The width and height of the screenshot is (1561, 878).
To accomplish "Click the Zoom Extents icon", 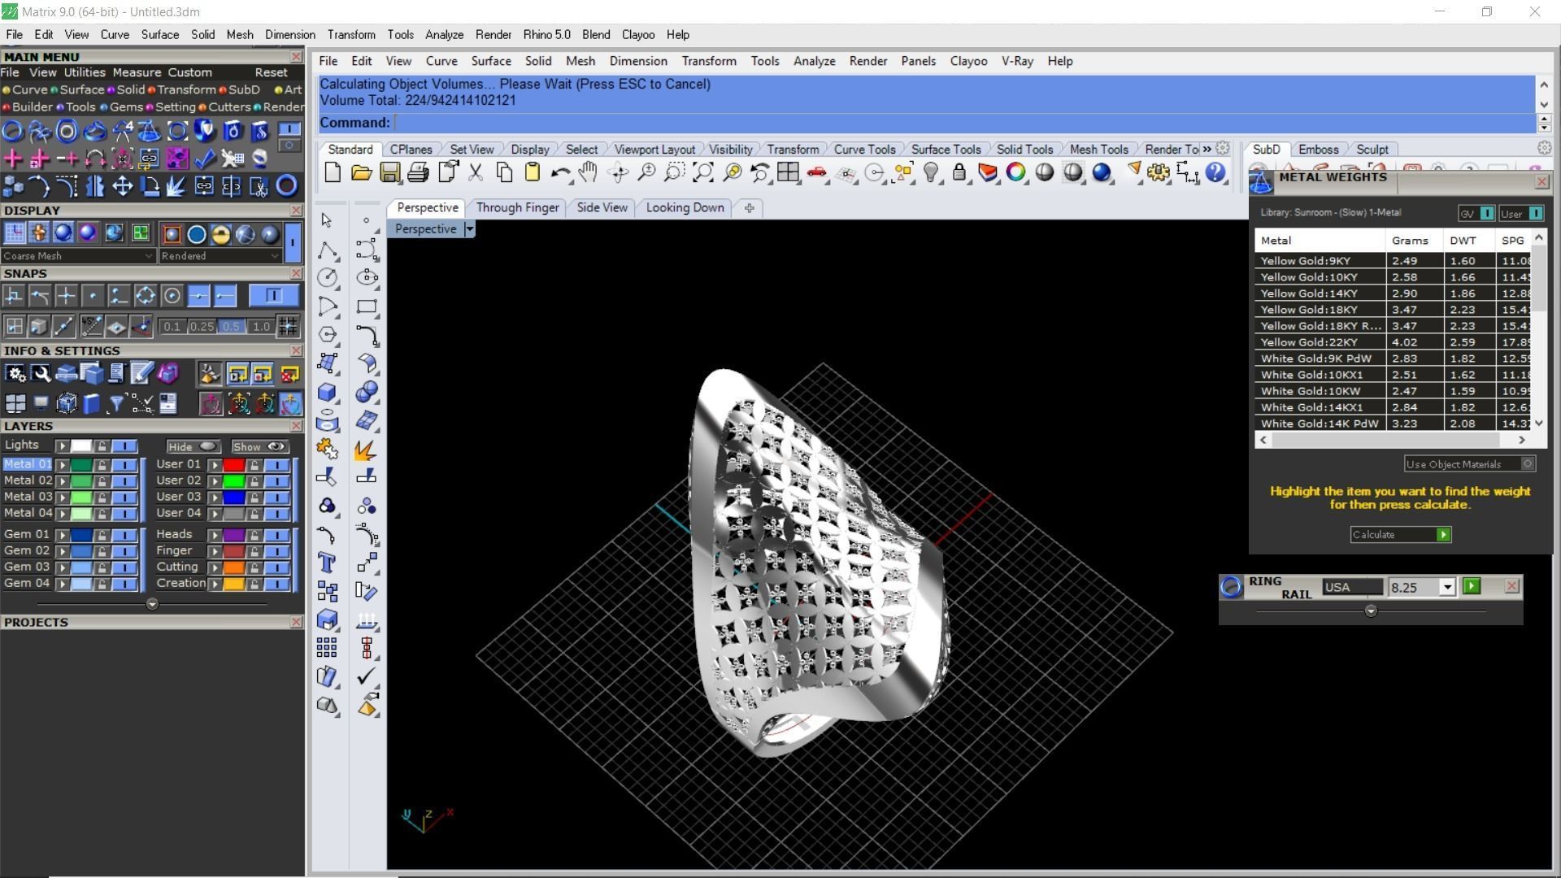I will click(x=703, y=172).
